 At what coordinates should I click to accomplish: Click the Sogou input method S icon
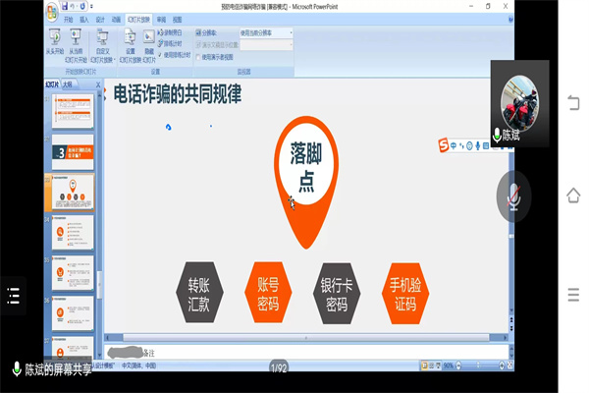tap(445, 146)
